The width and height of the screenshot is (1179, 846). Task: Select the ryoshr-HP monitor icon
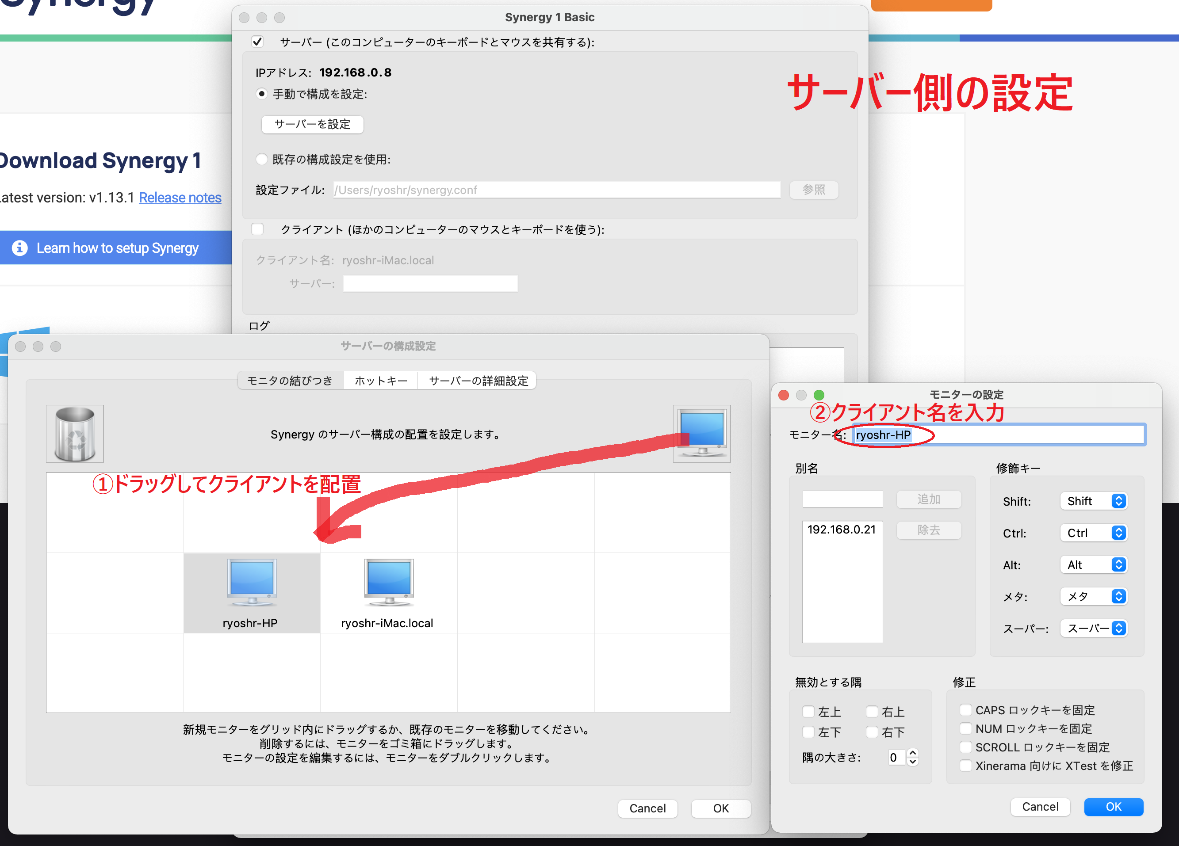[252, 583]
